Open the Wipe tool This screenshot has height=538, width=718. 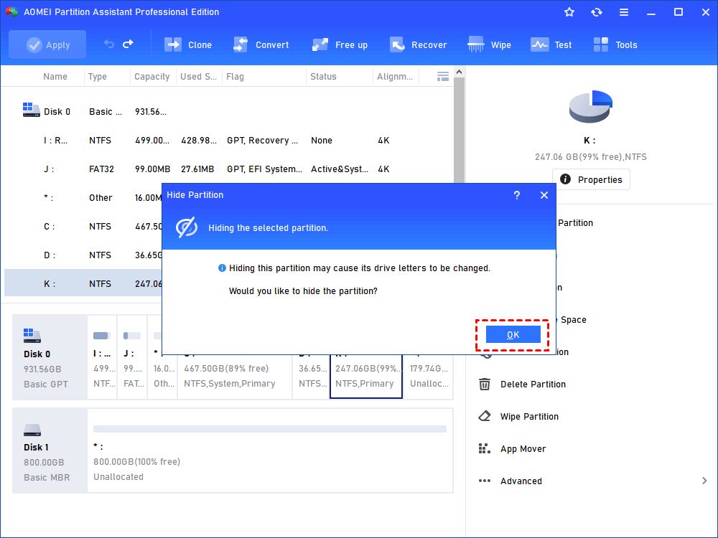click(489, 44)
